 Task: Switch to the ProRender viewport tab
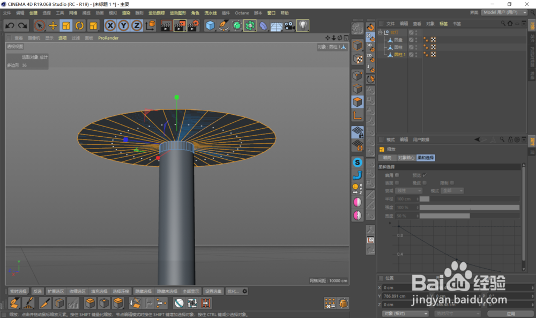coord(109,38)
